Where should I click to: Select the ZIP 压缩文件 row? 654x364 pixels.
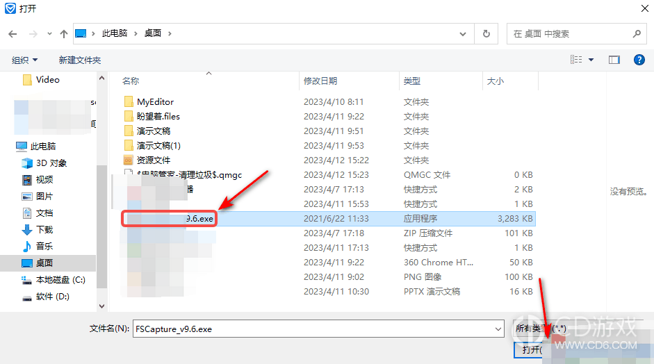(328, 233)
